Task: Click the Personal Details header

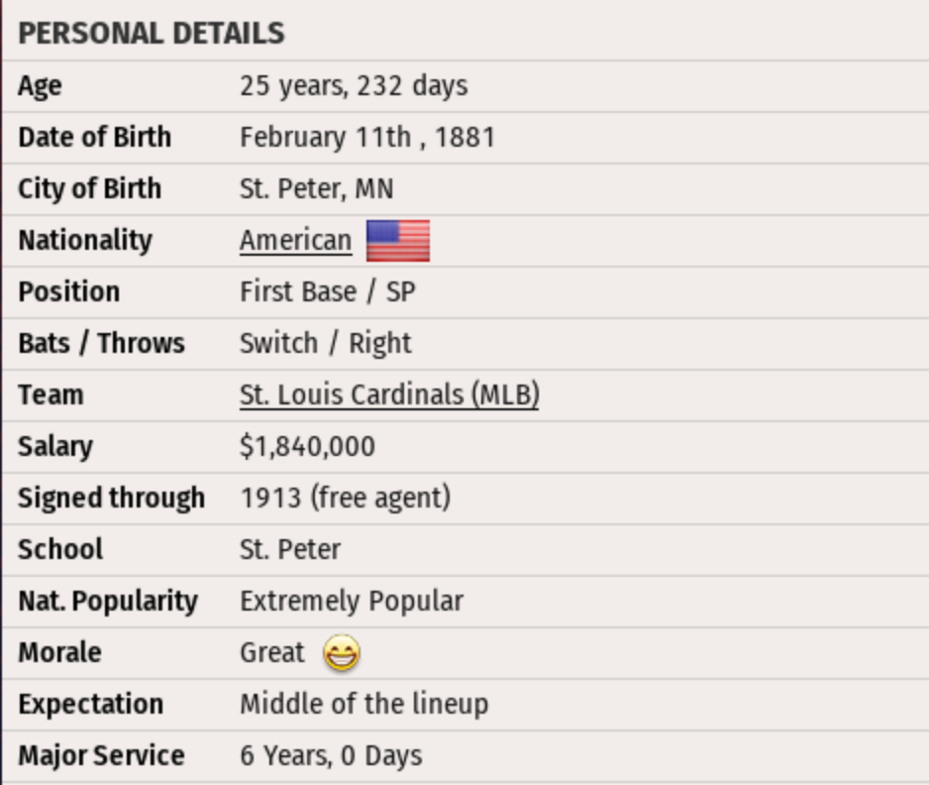Action: (152, 34)
